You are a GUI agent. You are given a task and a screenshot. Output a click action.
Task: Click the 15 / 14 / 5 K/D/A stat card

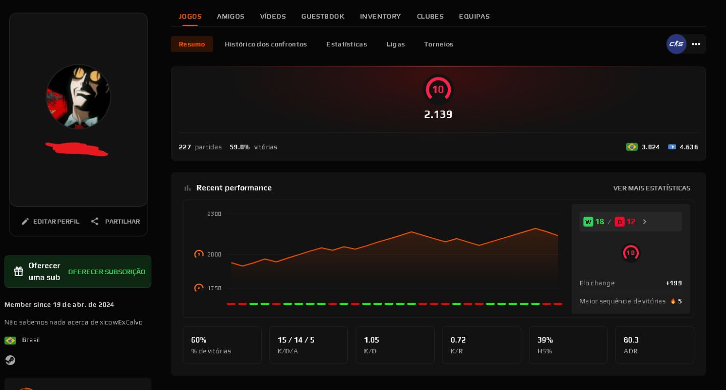pos(309,345)
